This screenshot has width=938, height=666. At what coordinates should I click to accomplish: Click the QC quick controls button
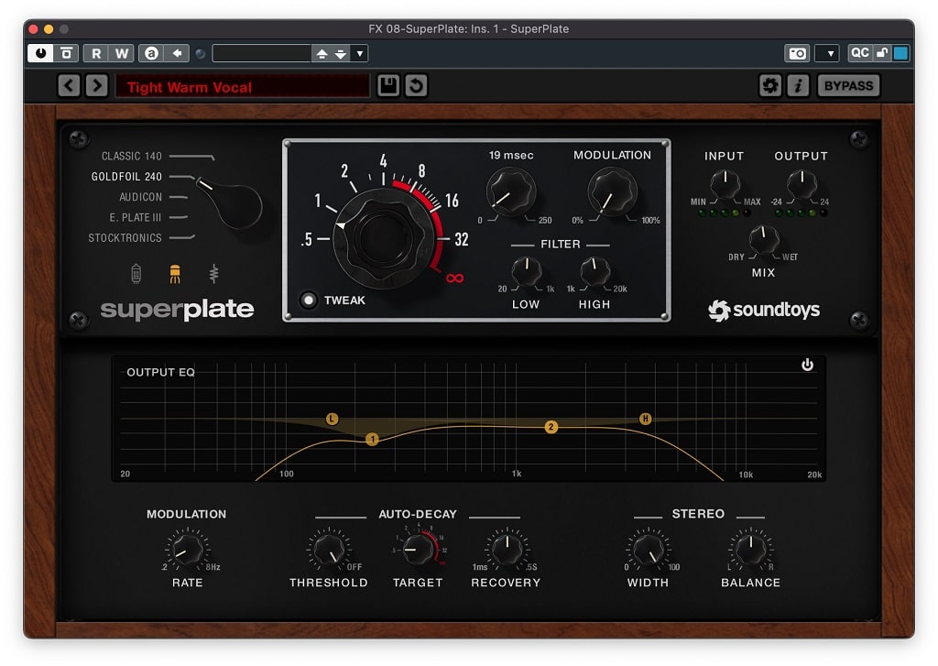pos(859,52)
